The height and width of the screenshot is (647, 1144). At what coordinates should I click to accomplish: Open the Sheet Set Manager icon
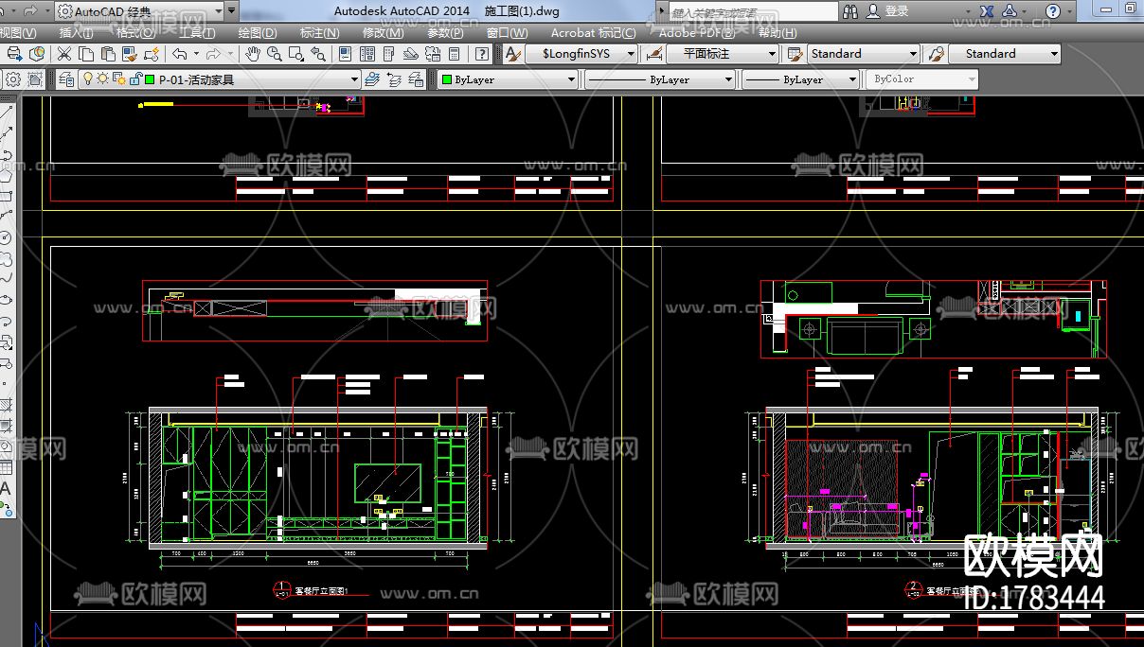point(410,54)
